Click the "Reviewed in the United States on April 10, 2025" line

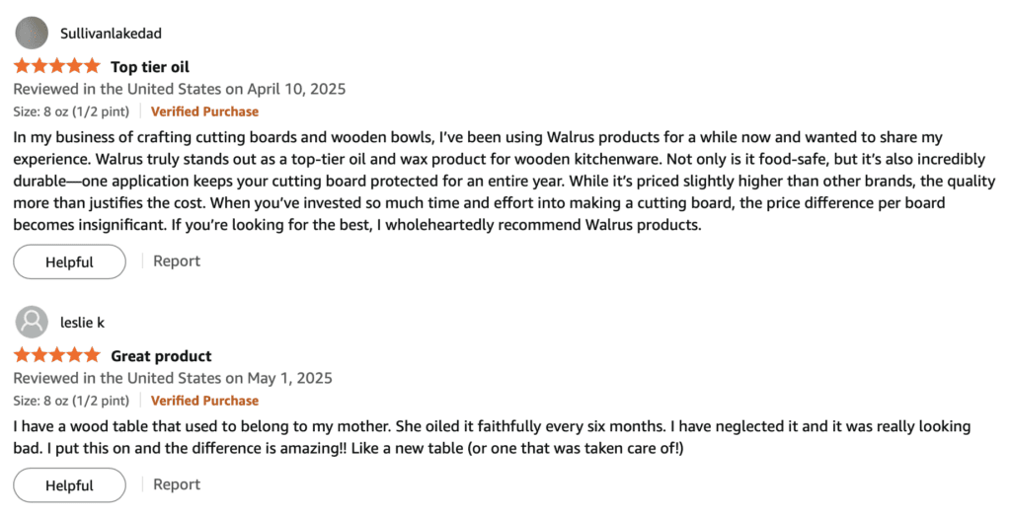(x=179, y=89)
